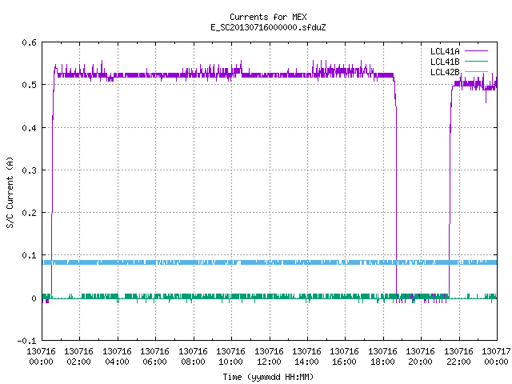Click the LCL41A legend label
Viewport: 512px width, 384px height.
pos(445,51)
